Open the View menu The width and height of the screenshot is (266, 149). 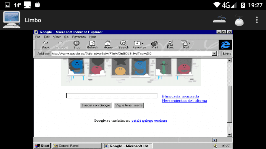(x=57, y=37)
